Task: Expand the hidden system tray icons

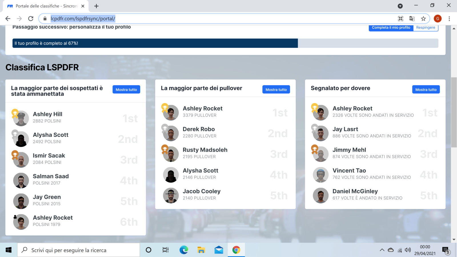Action: 382,250
